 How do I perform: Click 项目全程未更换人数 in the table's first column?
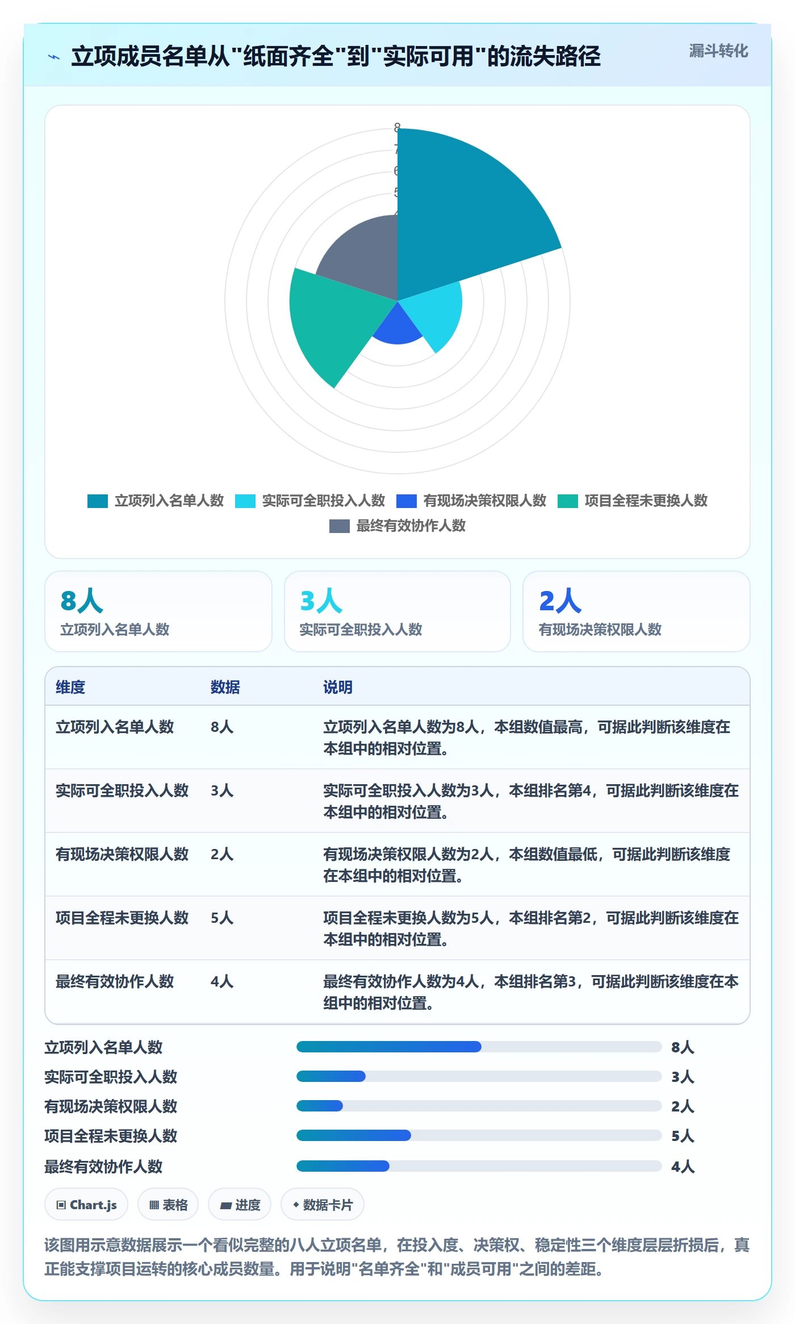coord(122,918)
